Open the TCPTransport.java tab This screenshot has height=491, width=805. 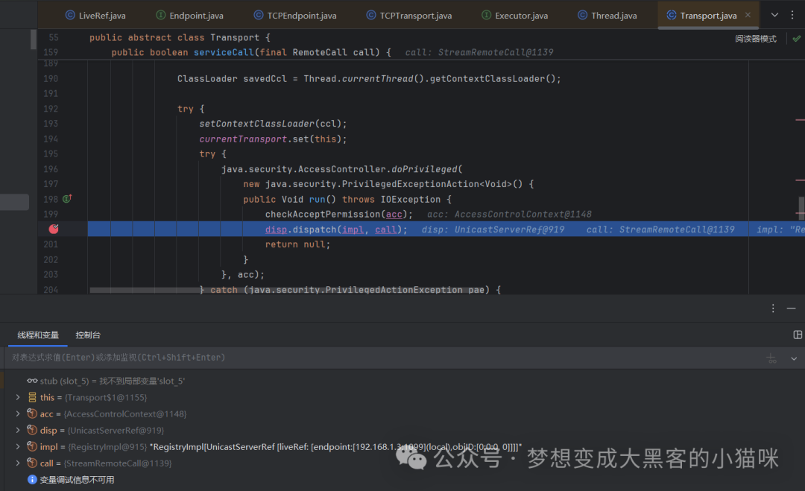pyautogui.click(x=409, y=16)
